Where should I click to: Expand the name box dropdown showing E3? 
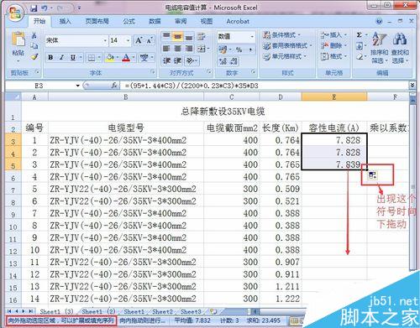(x=78, y=86)
